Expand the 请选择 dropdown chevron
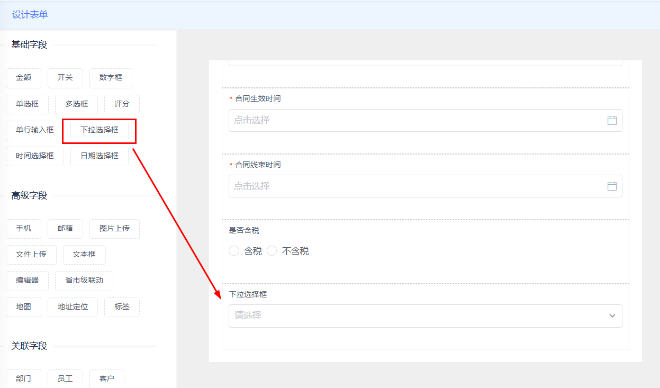This screenshot has width=660, height=388. pos(612,316)
